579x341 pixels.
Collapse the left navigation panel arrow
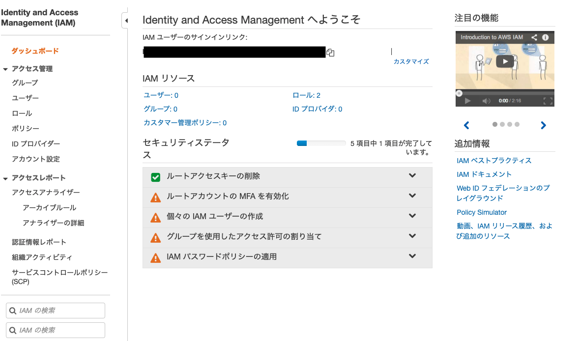(x=126, y=21)
